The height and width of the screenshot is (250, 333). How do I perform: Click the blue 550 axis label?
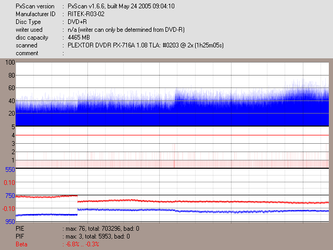pyautogui.click(x=10, y=170)
